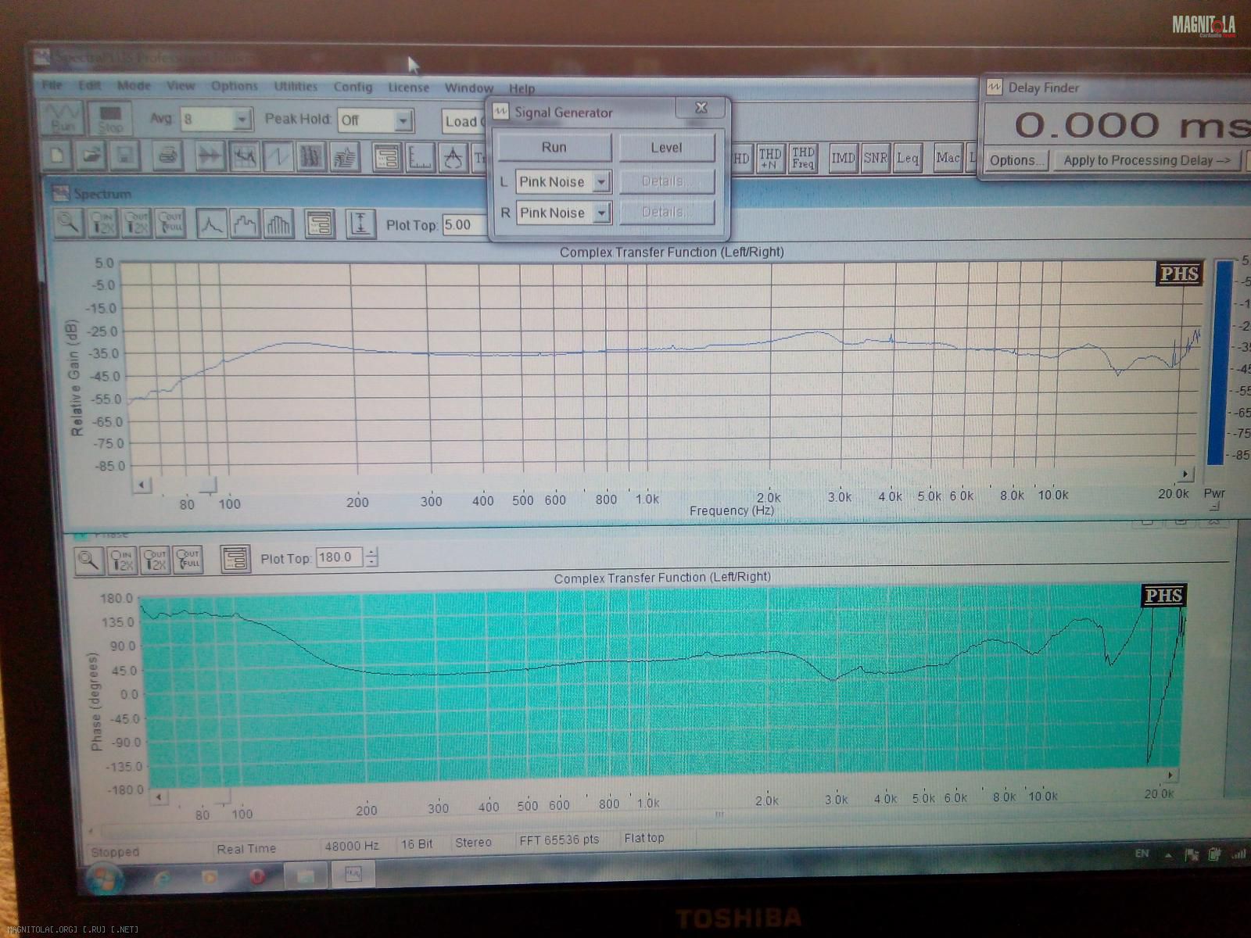Click the Stop analyzer button
1251x938 pixels.
(x=110, y=119)
